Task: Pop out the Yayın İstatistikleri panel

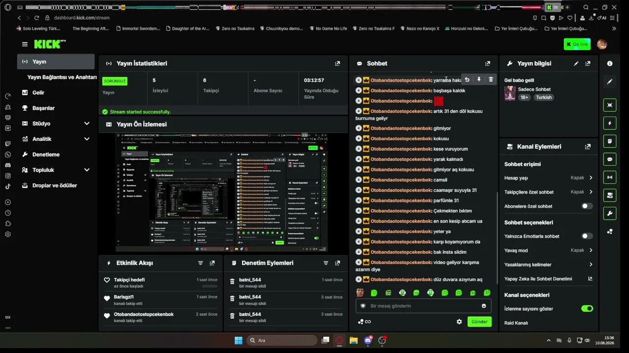Action: pos(337,63)
